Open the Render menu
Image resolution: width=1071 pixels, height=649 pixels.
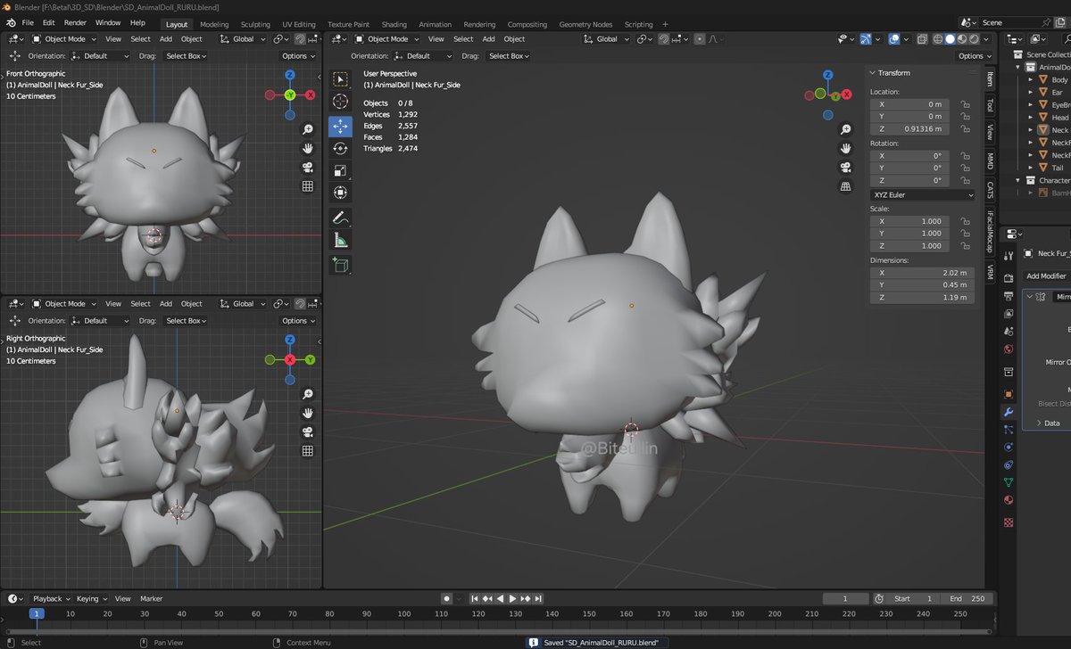pyautogui.click(x=75, y=22)
